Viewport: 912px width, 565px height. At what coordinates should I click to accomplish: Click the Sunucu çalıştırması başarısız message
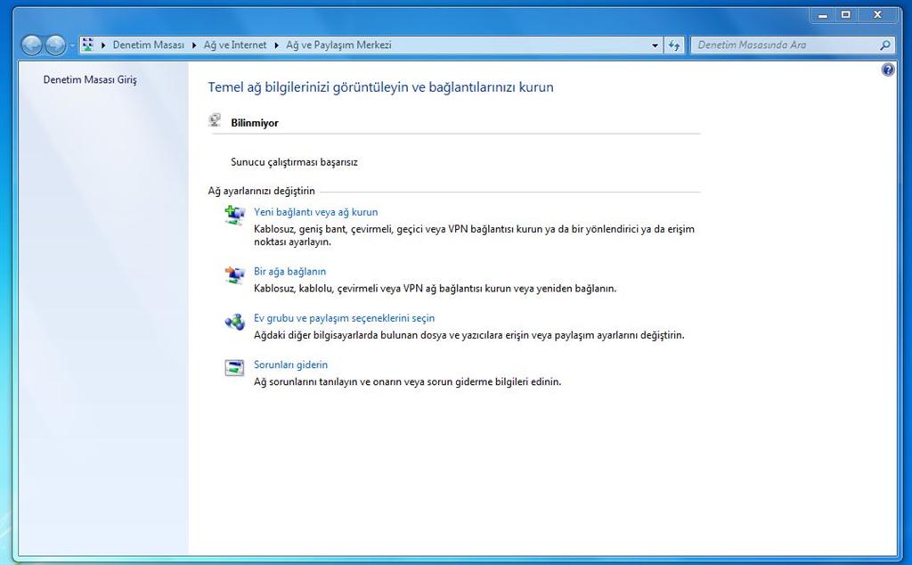coord(294,162)
